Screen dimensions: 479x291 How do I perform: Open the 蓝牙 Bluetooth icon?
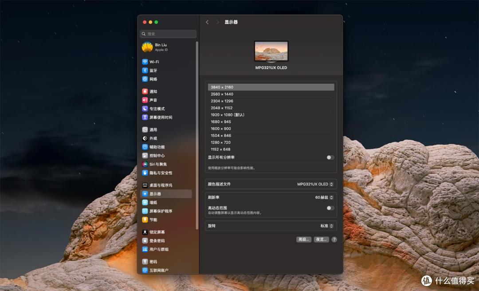pos(145,70)
